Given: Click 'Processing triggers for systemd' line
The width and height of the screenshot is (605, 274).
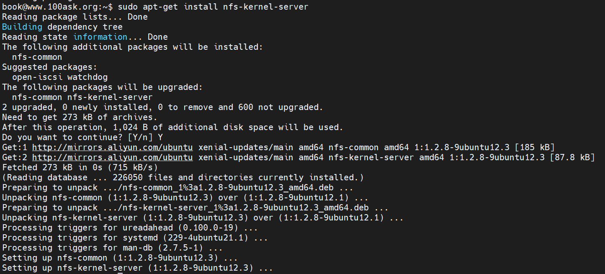Looking at the screenshot, I should 135,238.
